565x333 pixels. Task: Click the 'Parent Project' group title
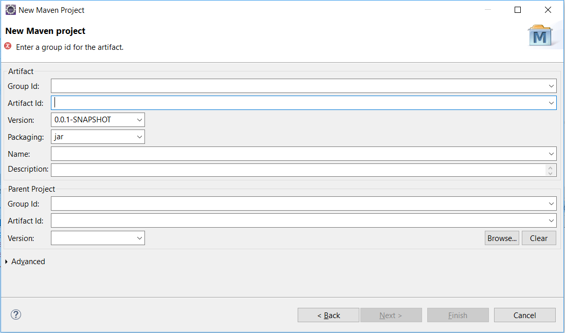coord(32,189)
